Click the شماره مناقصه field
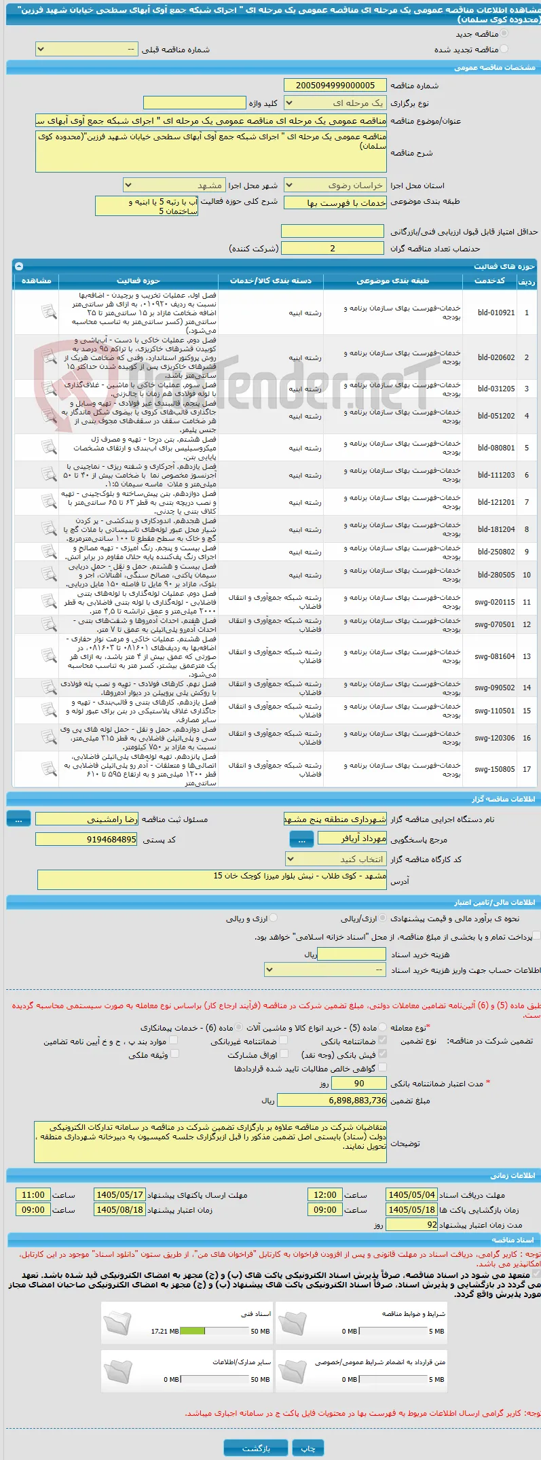This screenshot has height=1460, width=541. coord(335,85)
